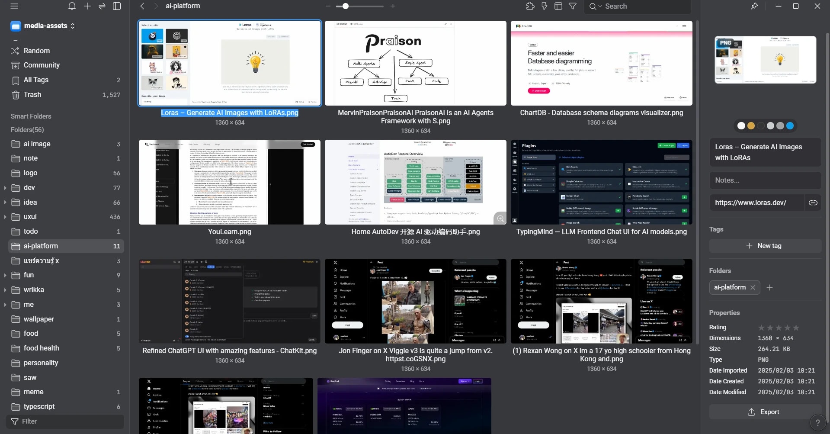830x434 pixels.
Task: Click the ai-platform breadcrumb title
Action: (x=183, y=6)
